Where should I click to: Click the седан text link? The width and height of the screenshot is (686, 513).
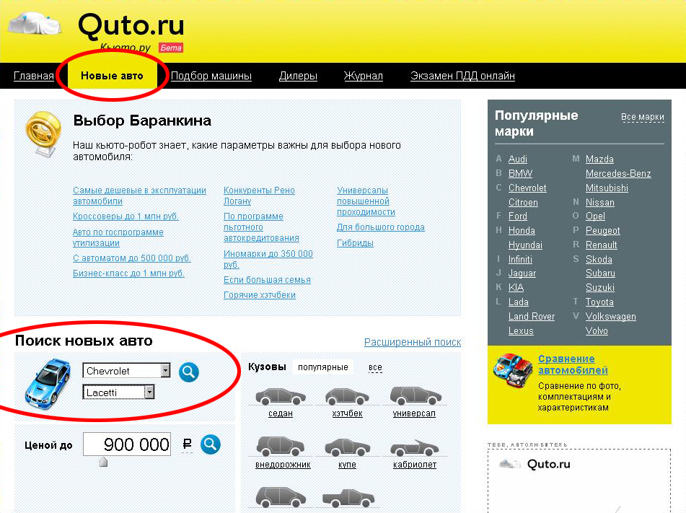[x=281, y=413]
